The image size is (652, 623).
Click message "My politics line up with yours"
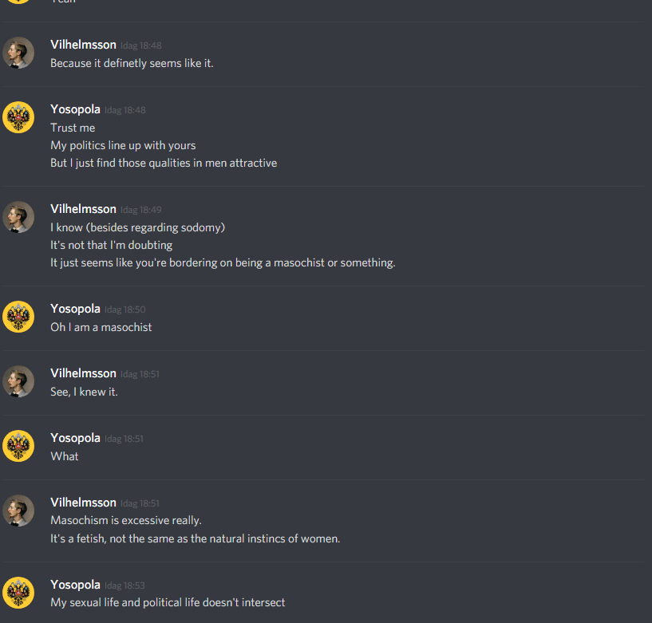[123, 145]
